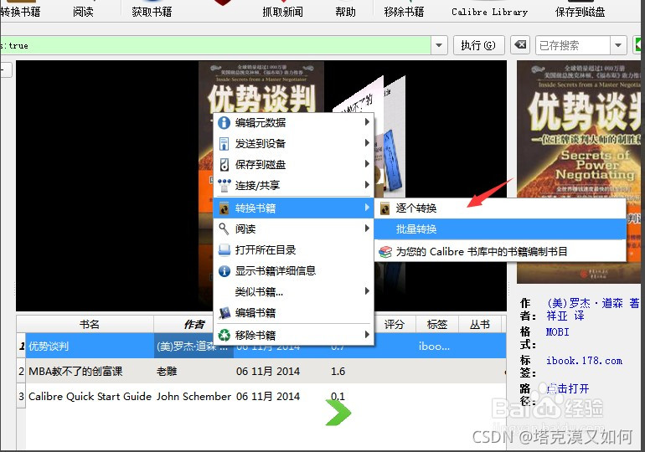645x452 pixels.
Task: Open 编辑元数据 menu entry
Action: (293, 122)
